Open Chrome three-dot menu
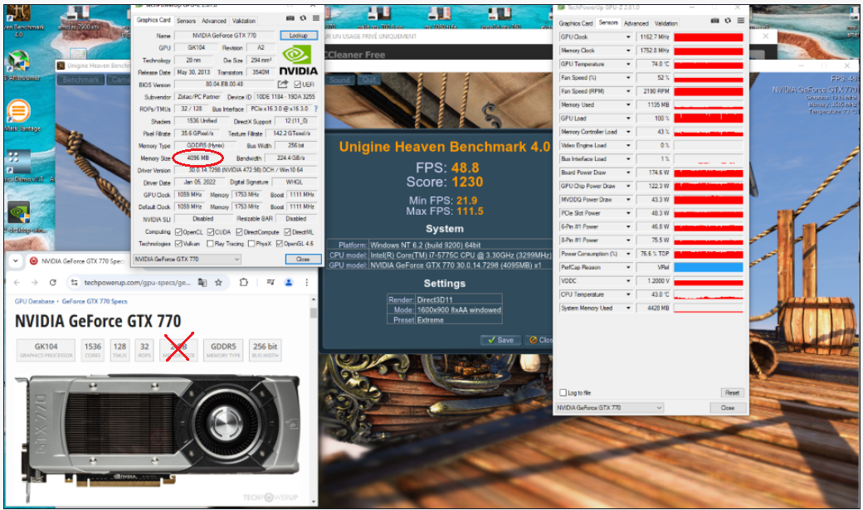 pos(306,282)
